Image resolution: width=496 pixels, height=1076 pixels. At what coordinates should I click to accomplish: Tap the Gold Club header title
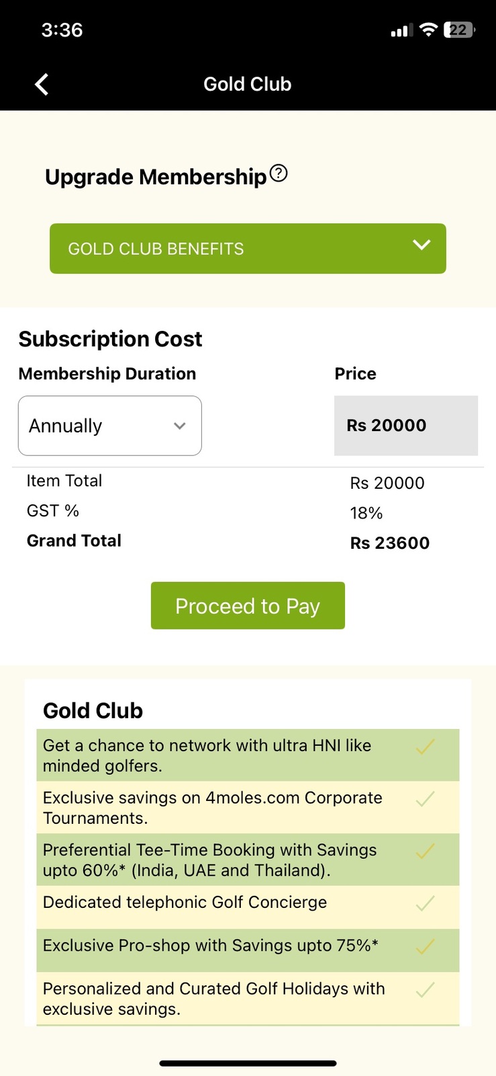click(x=248, y=84)
